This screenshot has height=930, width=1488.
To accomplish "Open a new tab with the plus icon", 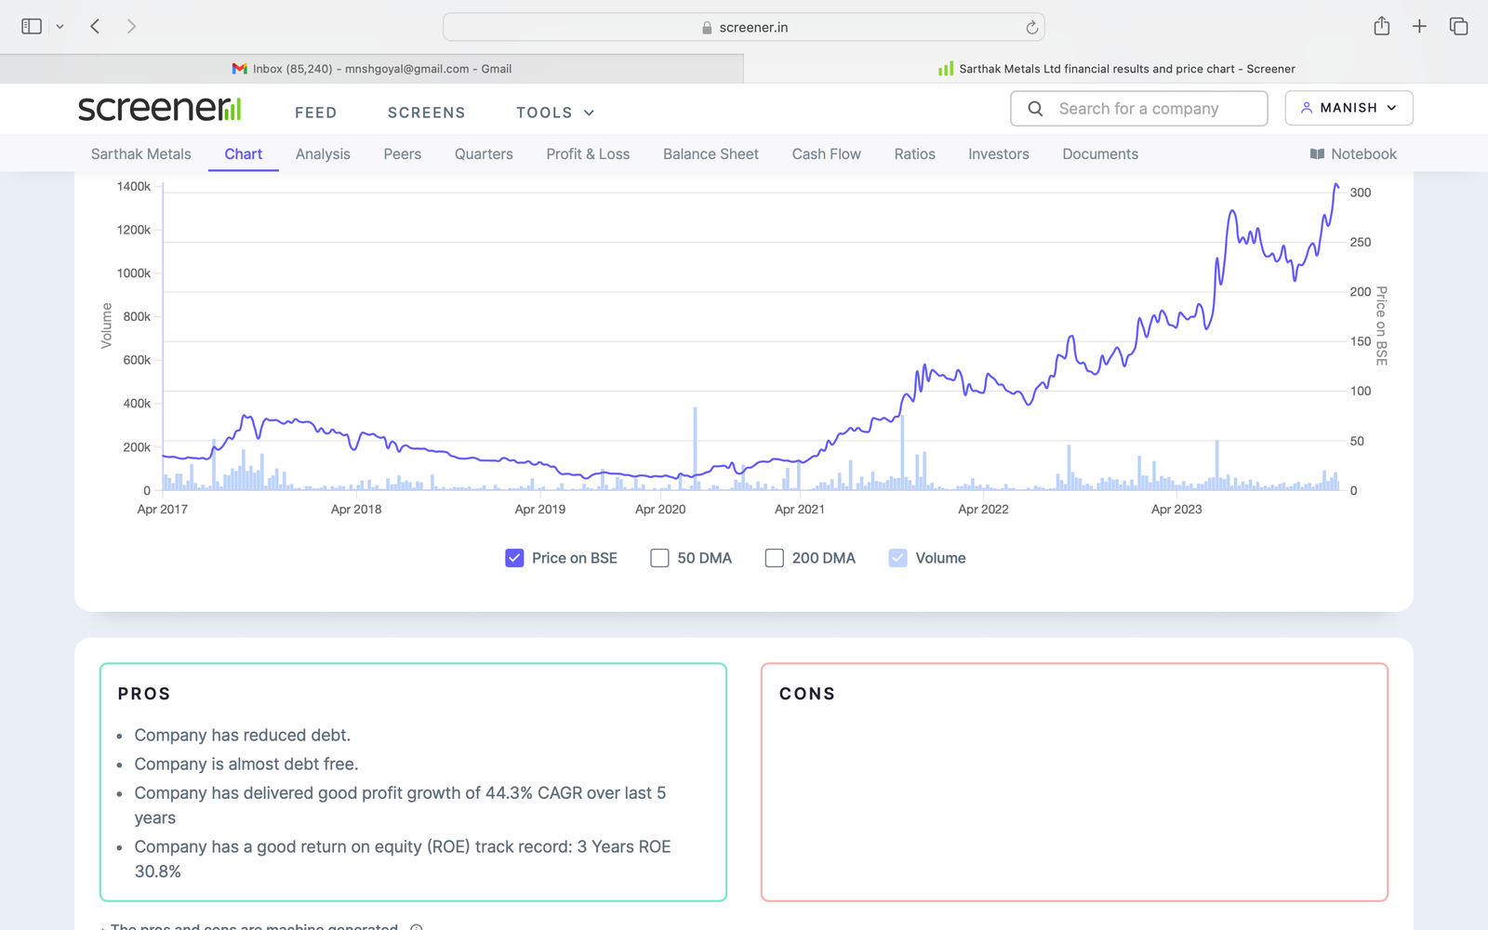I will coord(1419,27).
